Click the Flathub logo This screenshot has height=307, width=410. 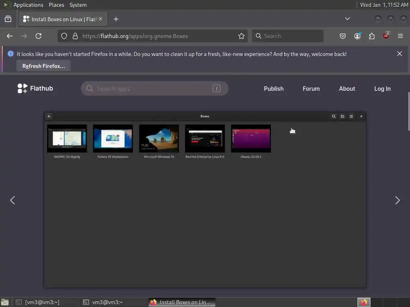point(35,88)
